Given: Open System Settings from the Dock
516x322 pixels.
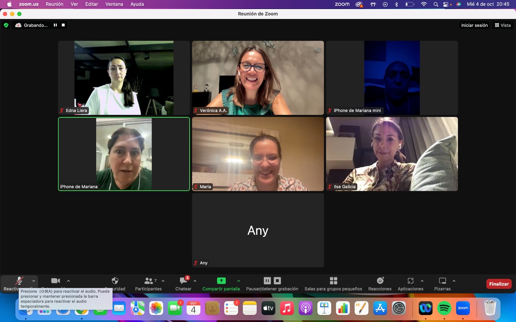Looking at the screenshot, I should pos(399,308).
